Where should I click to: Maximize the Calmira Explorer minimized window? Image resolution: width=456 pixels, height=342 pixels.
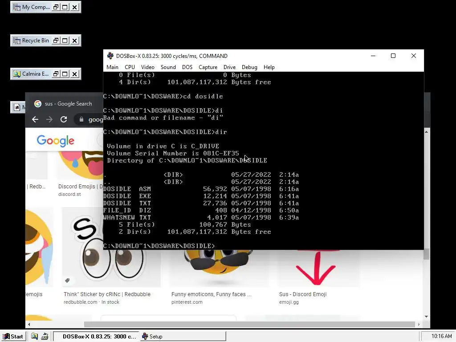pos(65,74)
